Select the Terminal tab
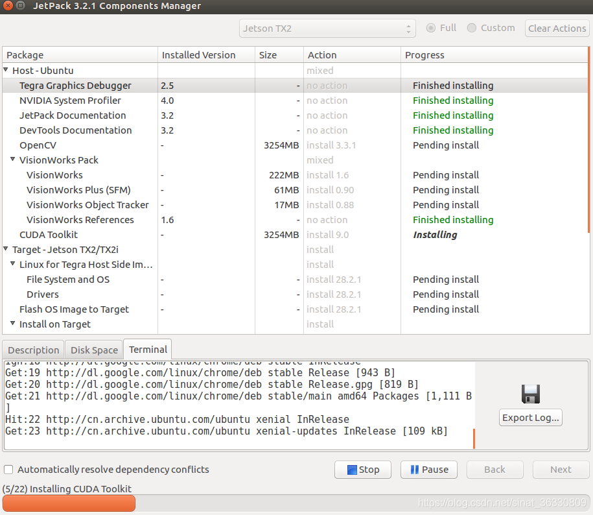Viewport: 593px width, 515px height. 148,349
